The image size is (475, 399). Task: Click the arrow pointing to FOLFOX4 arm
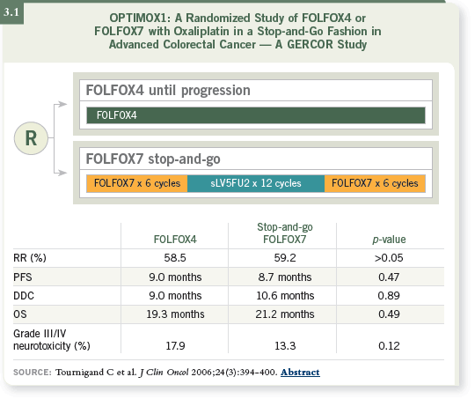(x=62, y=104)
